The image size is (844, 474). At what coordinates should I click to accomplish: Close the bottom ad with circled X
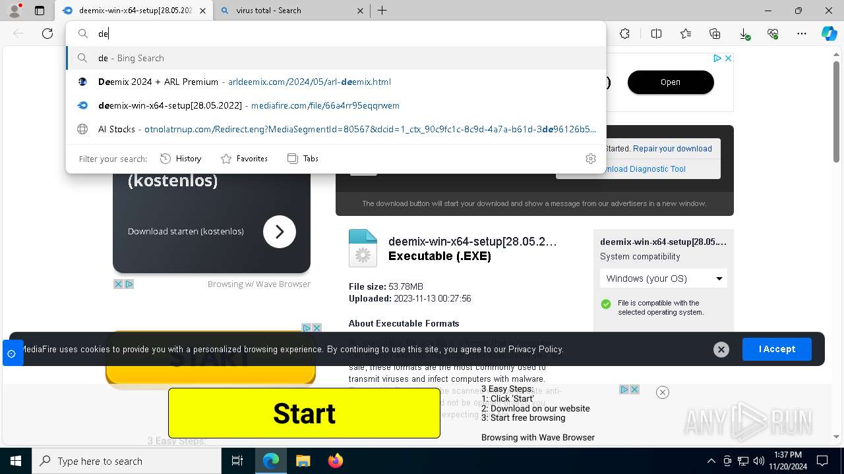[663, 392]
